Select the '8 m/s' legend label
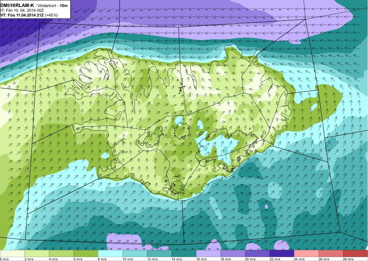The image size is (368, 261). coord(102,259)
